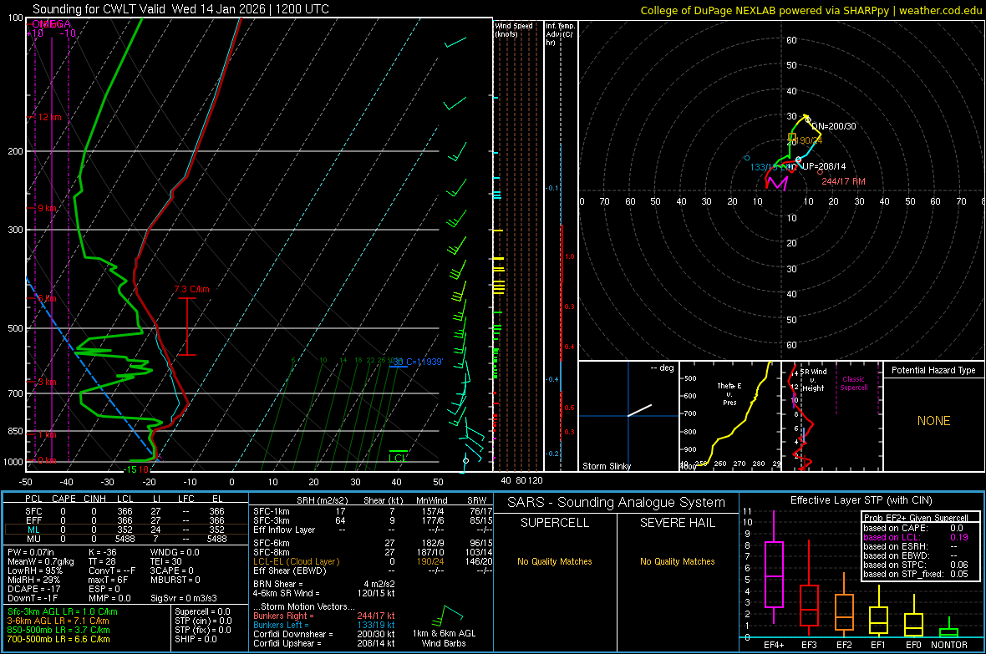This screenshot has height=654, width=986.
Task: Click the Wind Speed (knots) panel header
Action: click(x=514, y=29)
